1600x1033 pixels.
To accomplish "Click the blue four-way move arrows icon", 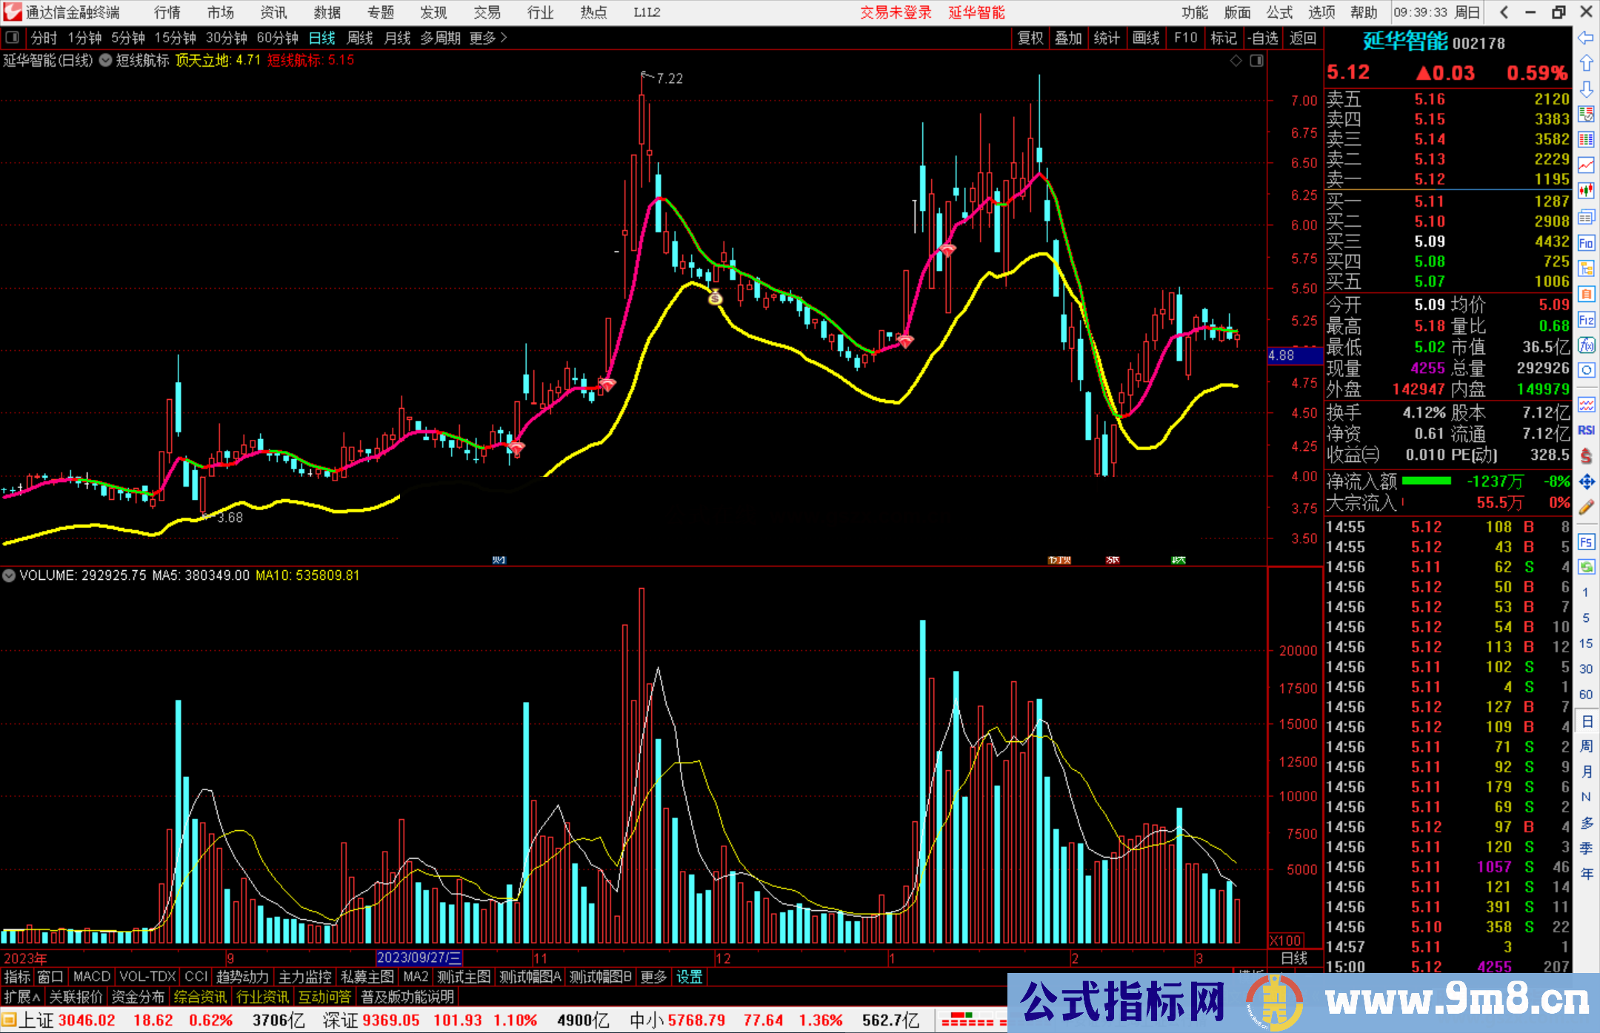I will coord(1586,482).
